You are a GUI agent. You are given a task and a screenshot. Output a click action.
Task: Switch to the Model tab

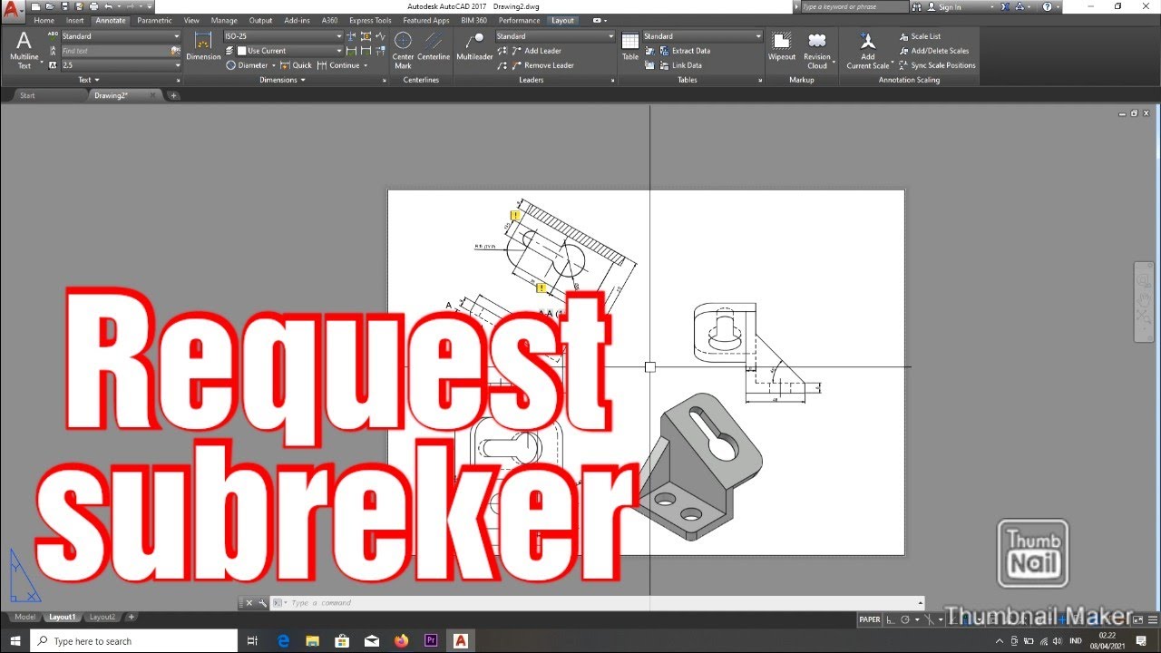pos(24,617)
